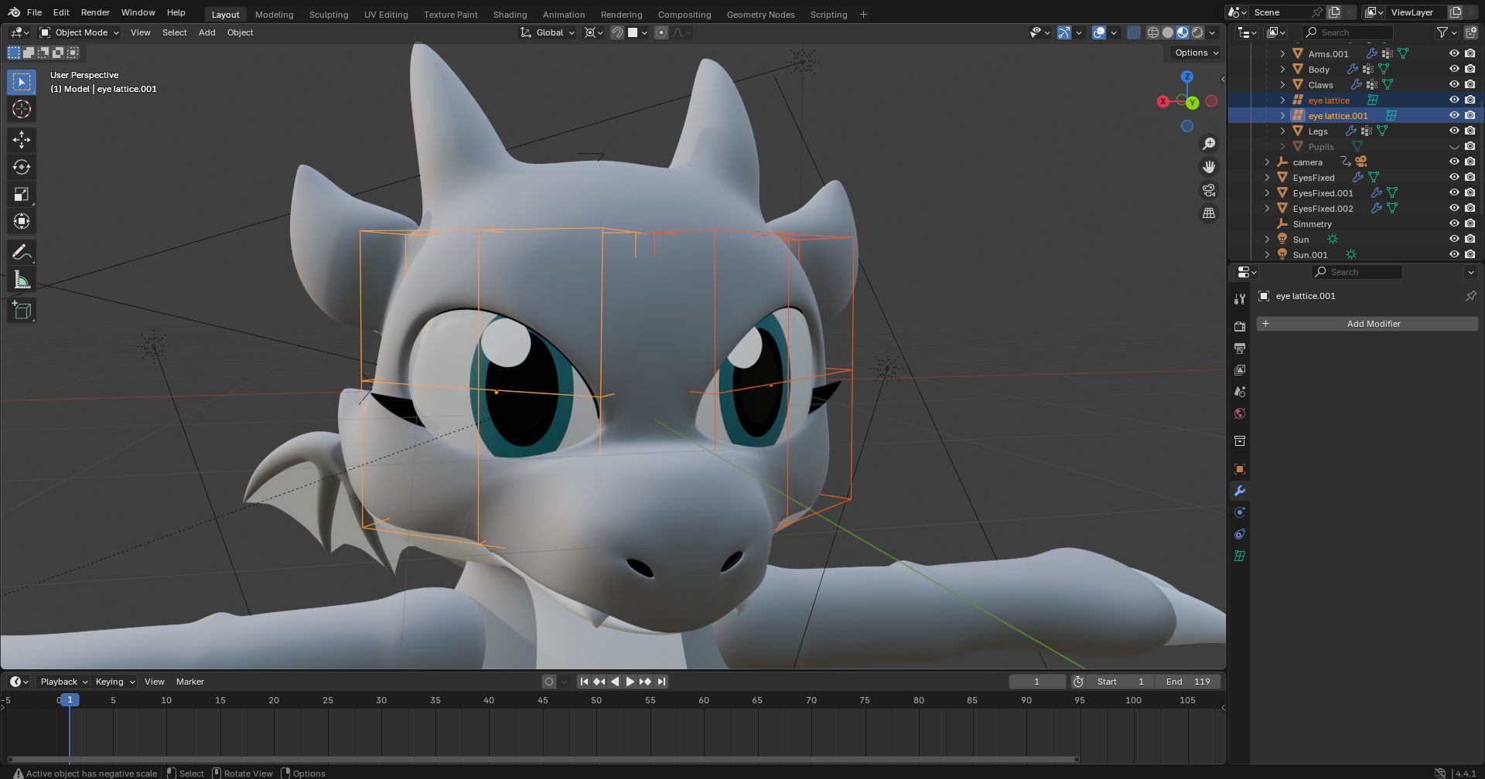Open the Global transform orientation dropdown
1485x779 pixels.
[548, 32]
